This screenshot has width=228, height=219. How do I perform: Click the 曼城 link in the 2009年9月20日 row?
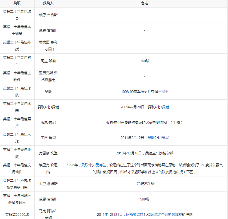click(x=166, y=107)
